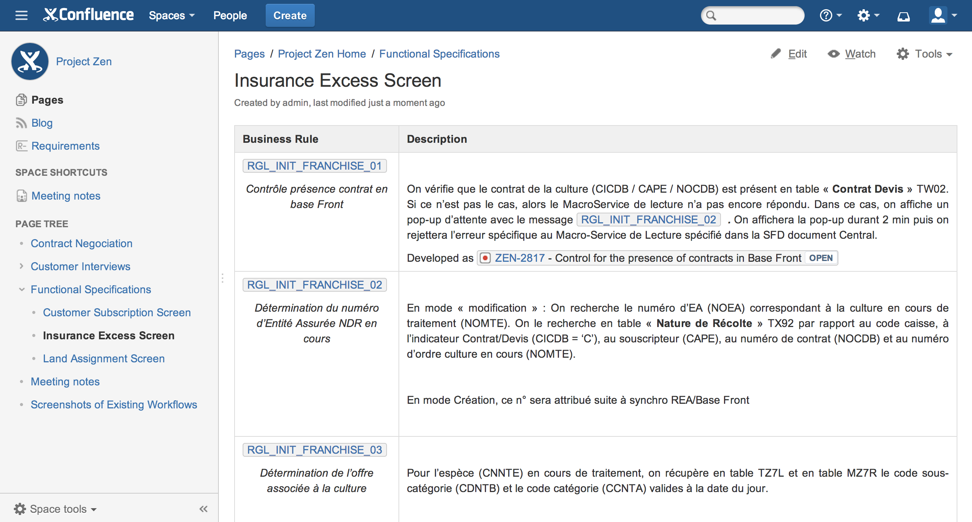This screenshot has height=522, width=972.
Task: Open issue ZEN-2817 link
Action: click(x=519, y=258)
